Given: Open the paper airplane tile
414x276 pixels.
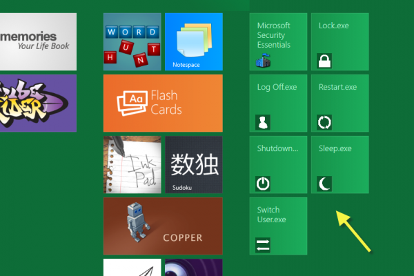Looking at the screenshot, I should (x=132, y=268).
